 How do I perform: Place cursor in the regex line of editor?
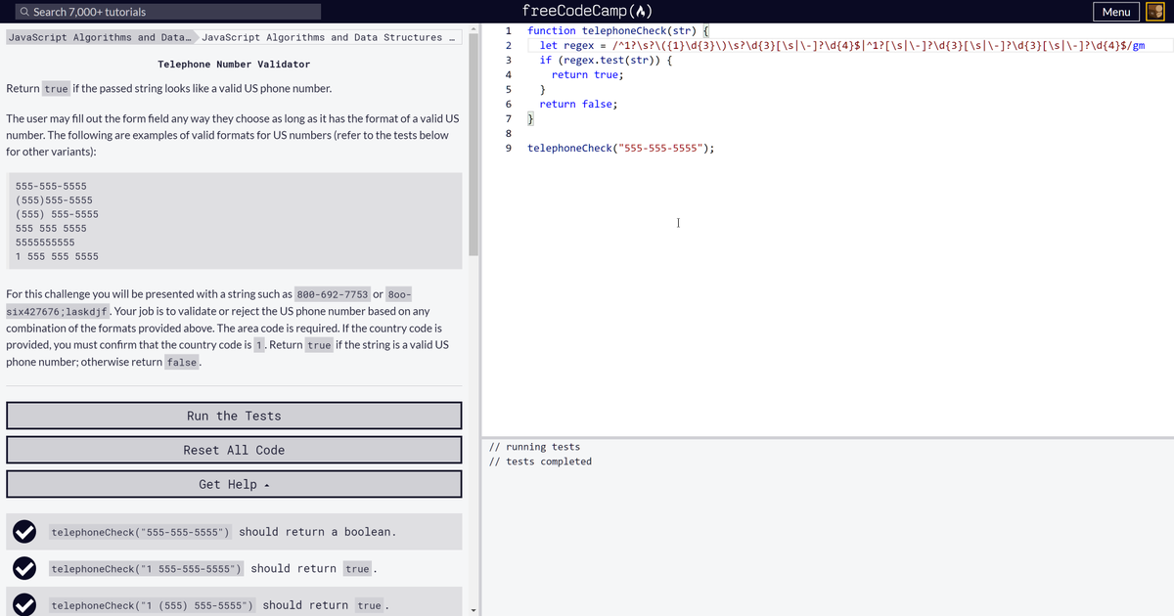tap(842, 45)
